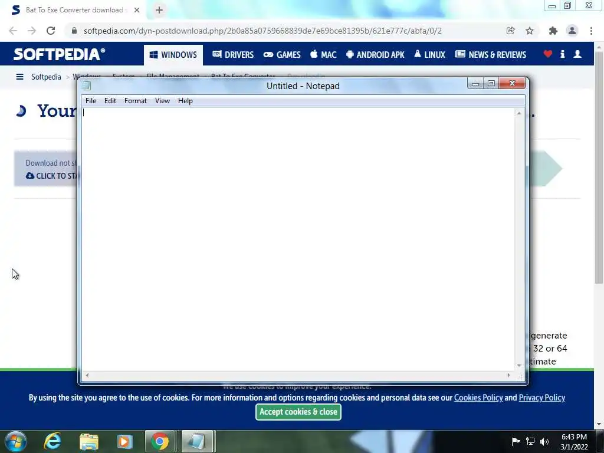Close the Notepad window
The height and width of the screenshot is (453, 604).
[512, 84]
